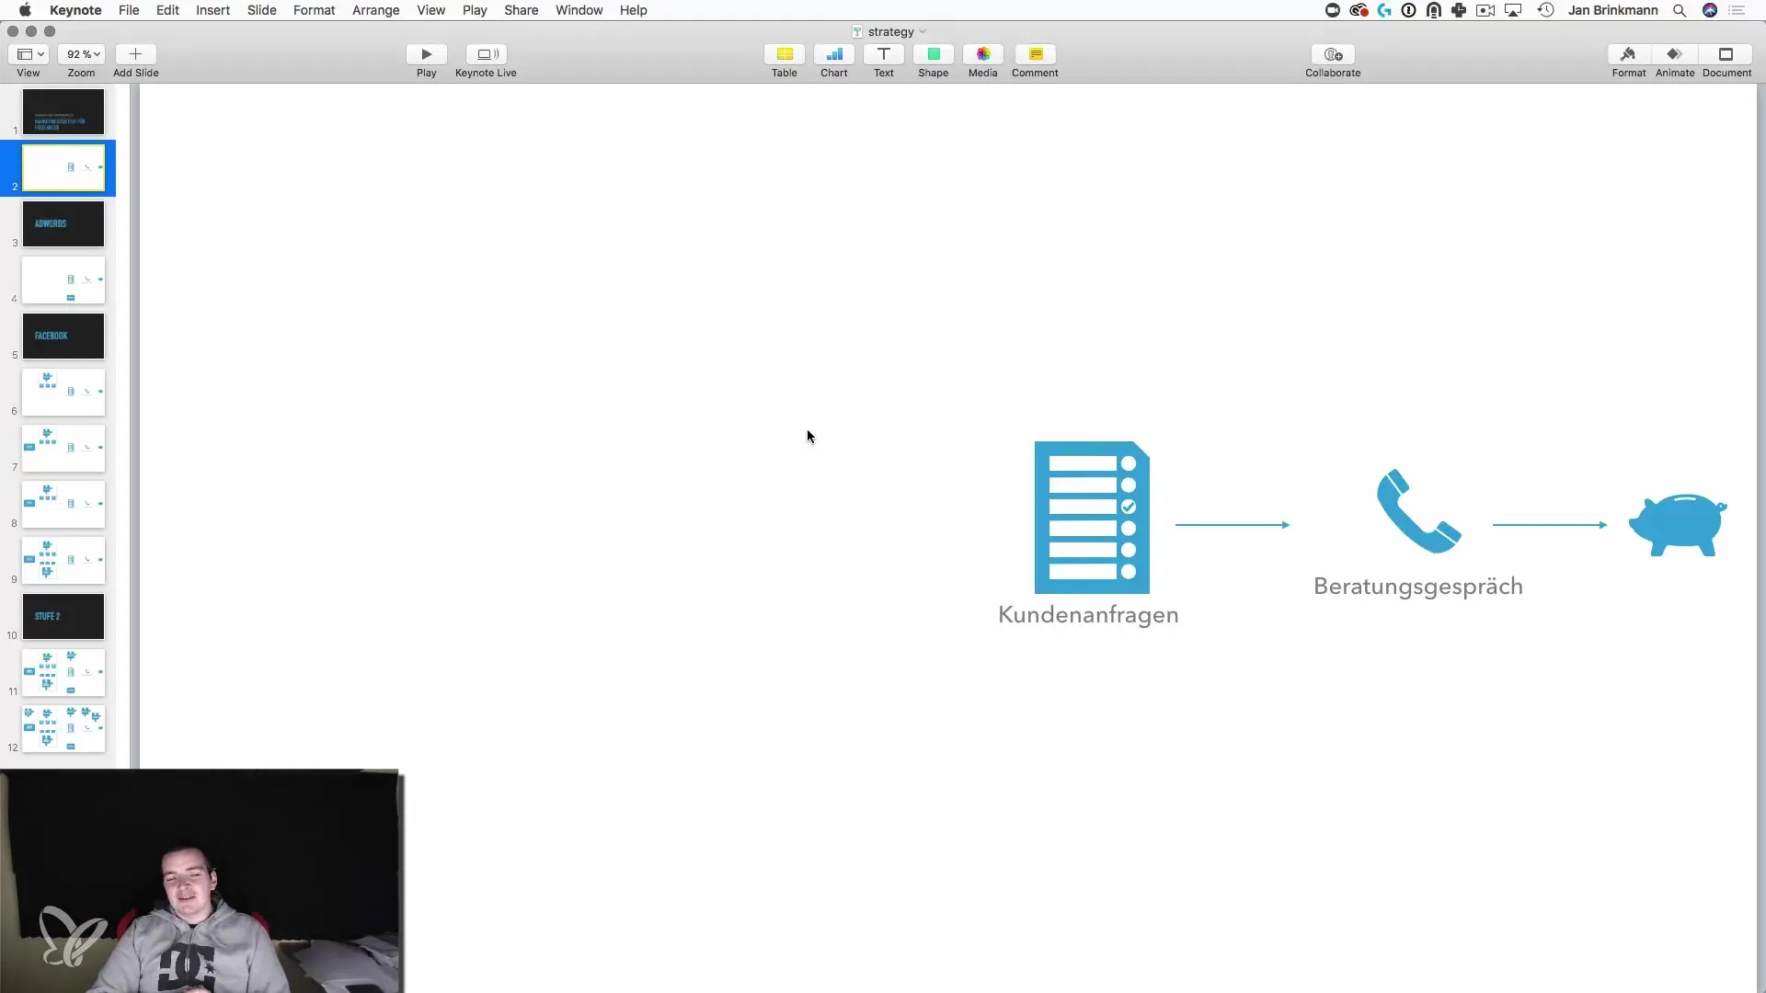1766x993 pixels.
Task: Select slide 12 thumbnail
Action: [x=63, y=728]
